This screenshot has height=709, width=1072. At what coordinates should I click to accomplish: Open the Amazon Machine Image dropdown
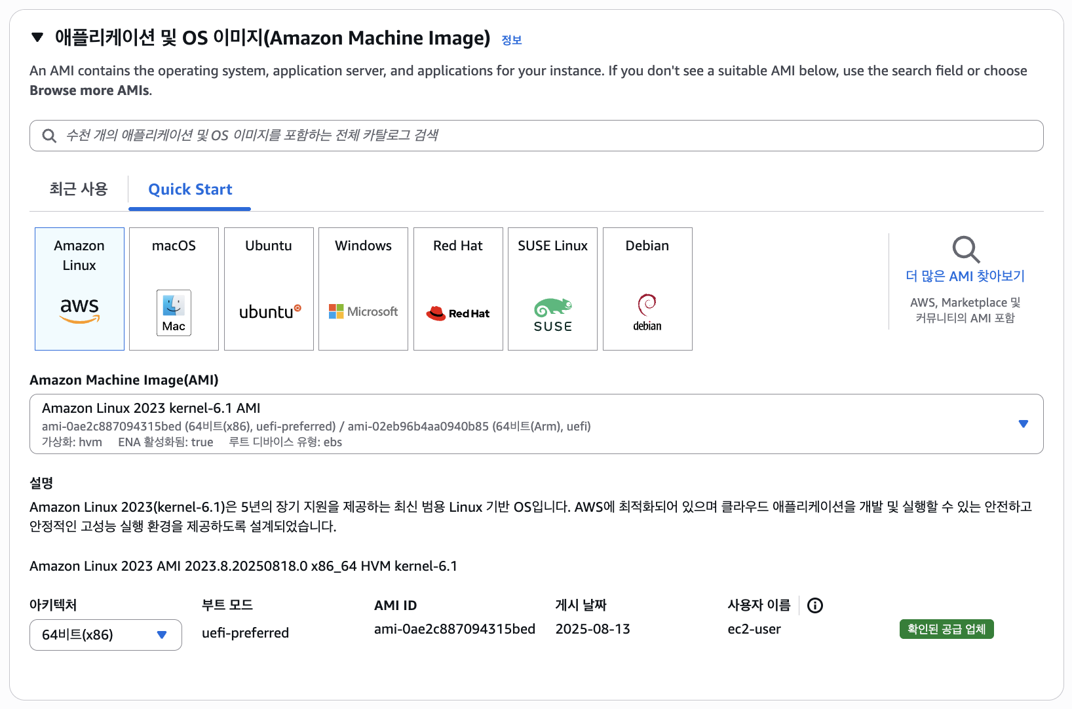pos(536,424)
